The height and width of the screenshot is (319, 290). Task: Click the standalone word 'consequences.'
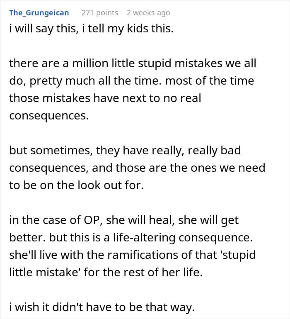tap(49, 116)
